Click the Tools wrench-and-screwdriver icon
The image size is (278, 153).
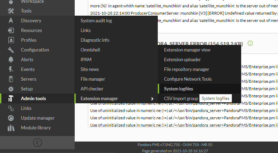tap(11, 11)
